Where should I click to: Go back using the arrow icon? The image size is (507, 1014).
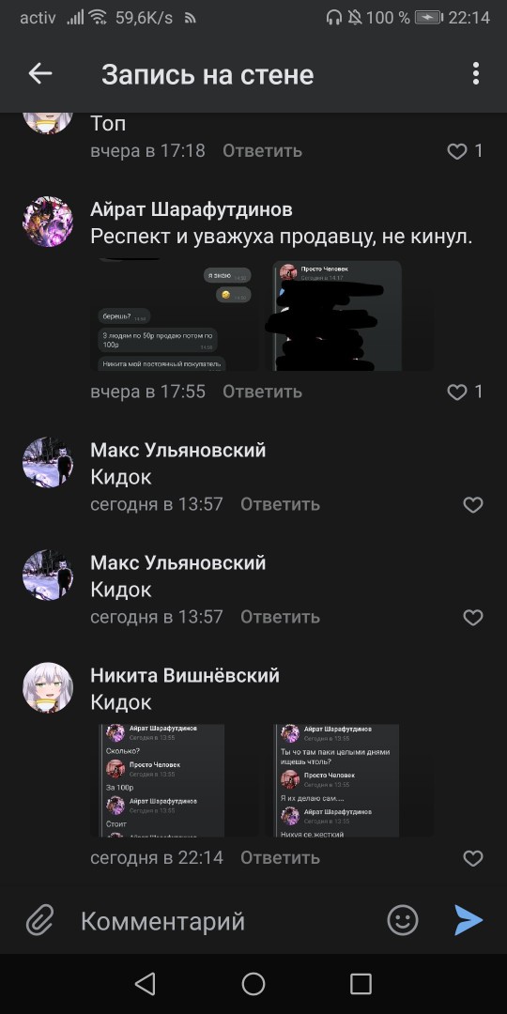(40, 74)
